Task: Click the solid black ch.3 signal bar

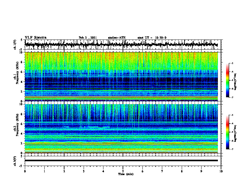Action: [121, 161]
